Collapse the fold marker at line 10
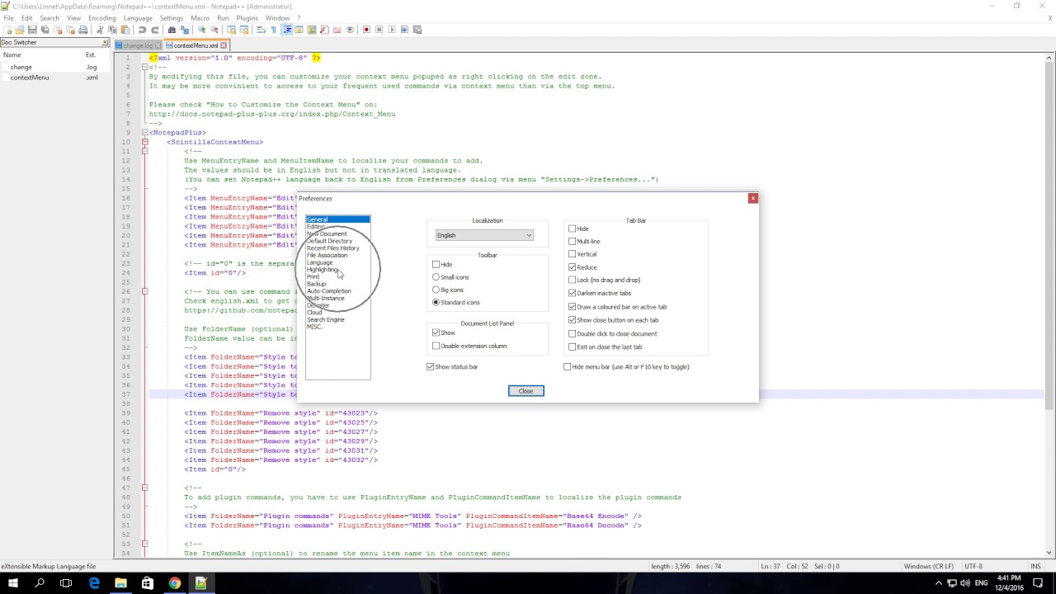The image size is (1056, 594). click(144, 142)
